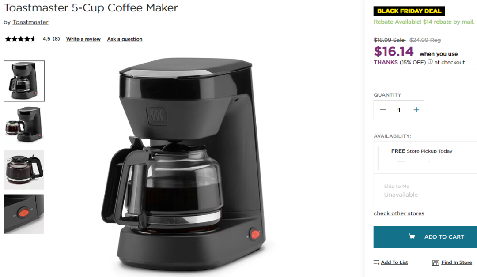Open the Toastmaster brand link

coord(30,22)
